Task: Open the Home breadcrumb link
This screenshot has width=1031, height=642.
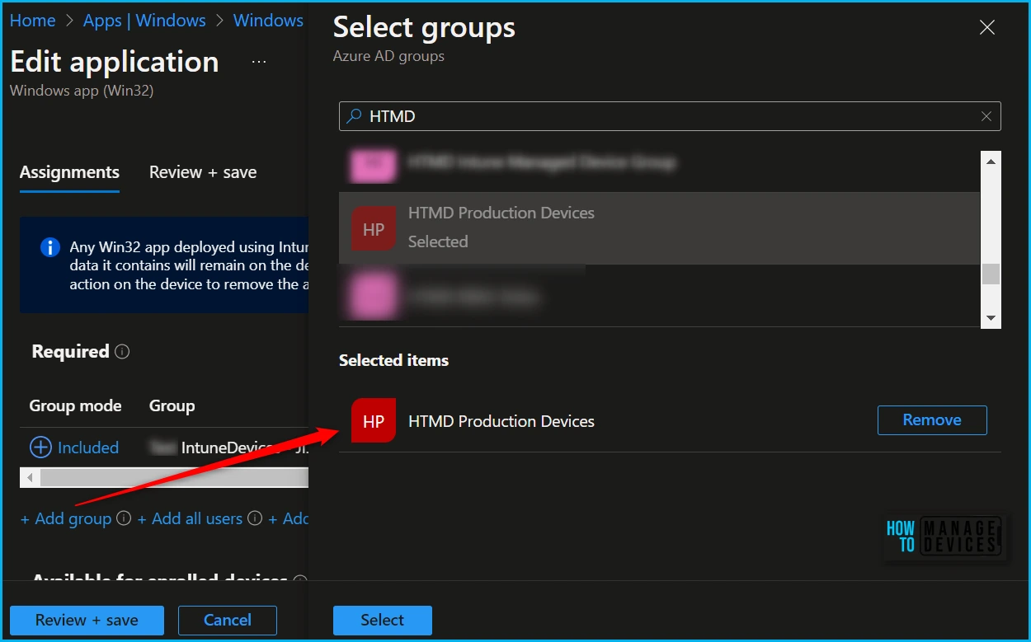Action: tap(33, 21)
